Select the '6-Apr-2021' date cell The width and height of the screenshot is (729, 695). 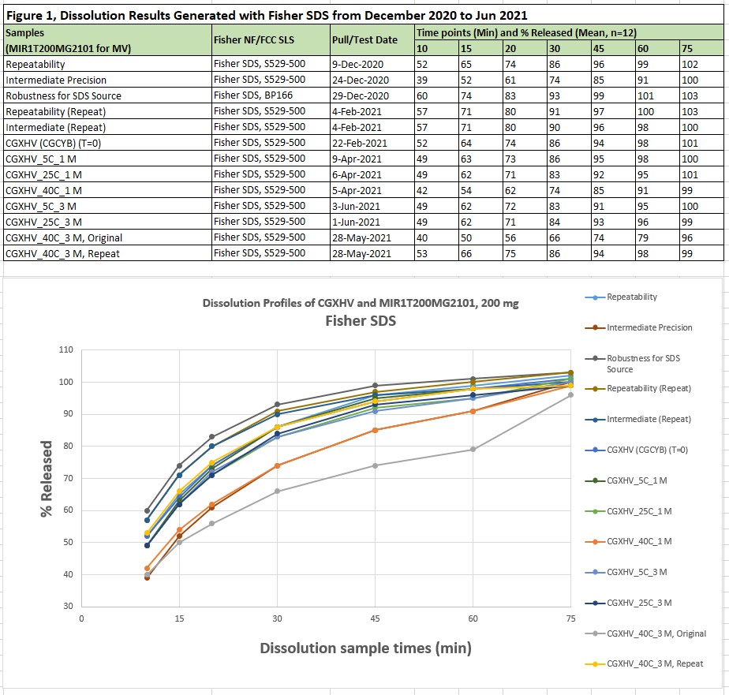372,175
